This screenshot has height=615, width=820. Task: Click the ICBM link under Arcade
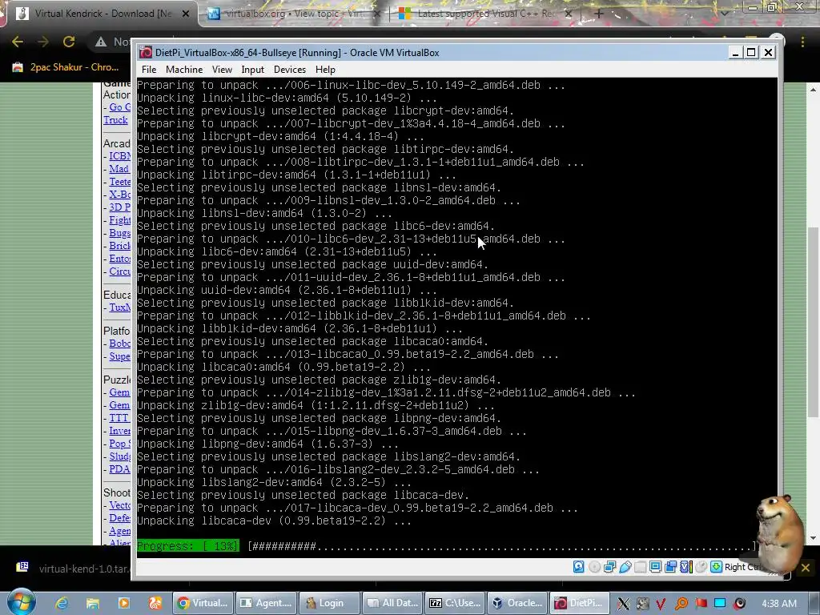(x=120, y=156)
